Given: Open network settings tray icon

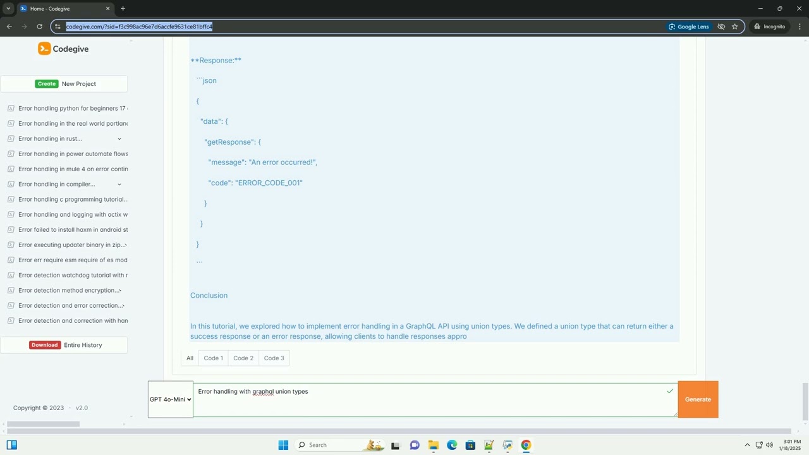Looking at the screenshot, I should coord(759,445).
